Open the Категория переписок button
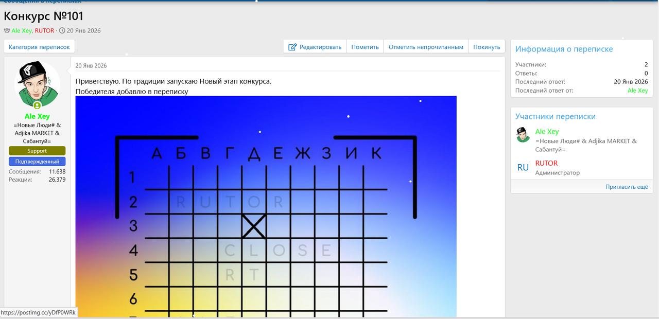The image size is (659, 319). click(40, 47)
